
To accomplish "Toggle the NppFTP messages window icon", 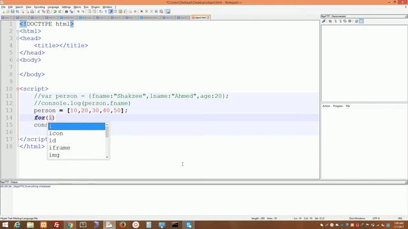I will click(x=361, y=21).
